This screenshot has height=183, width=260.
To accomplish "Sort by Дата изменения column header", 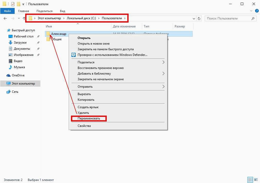I will pos(124,26).
